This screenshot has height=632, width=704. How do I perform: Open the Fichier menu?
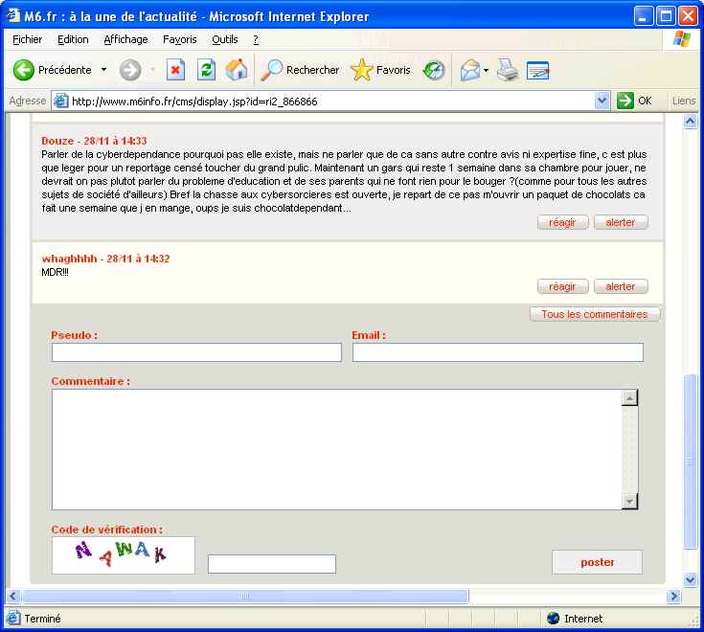coord(28,39)
